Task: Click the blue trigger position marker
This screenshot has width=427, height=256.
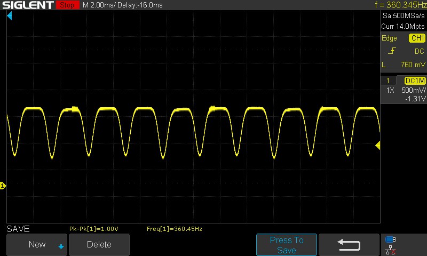Action: coord(10,16)
